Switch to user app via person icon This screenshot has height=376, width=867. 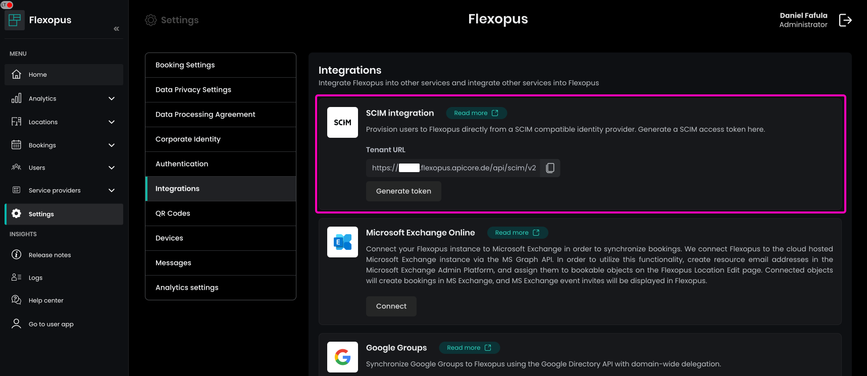pyautogui.click(x=17, y=324)
